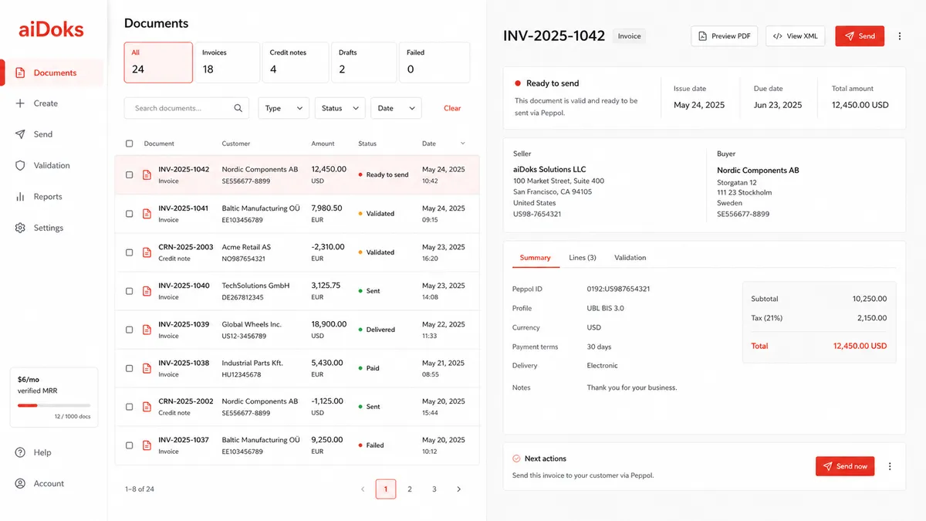Go to previous page arrow
This screenshot has width=926, height=521.
[363, 489]
